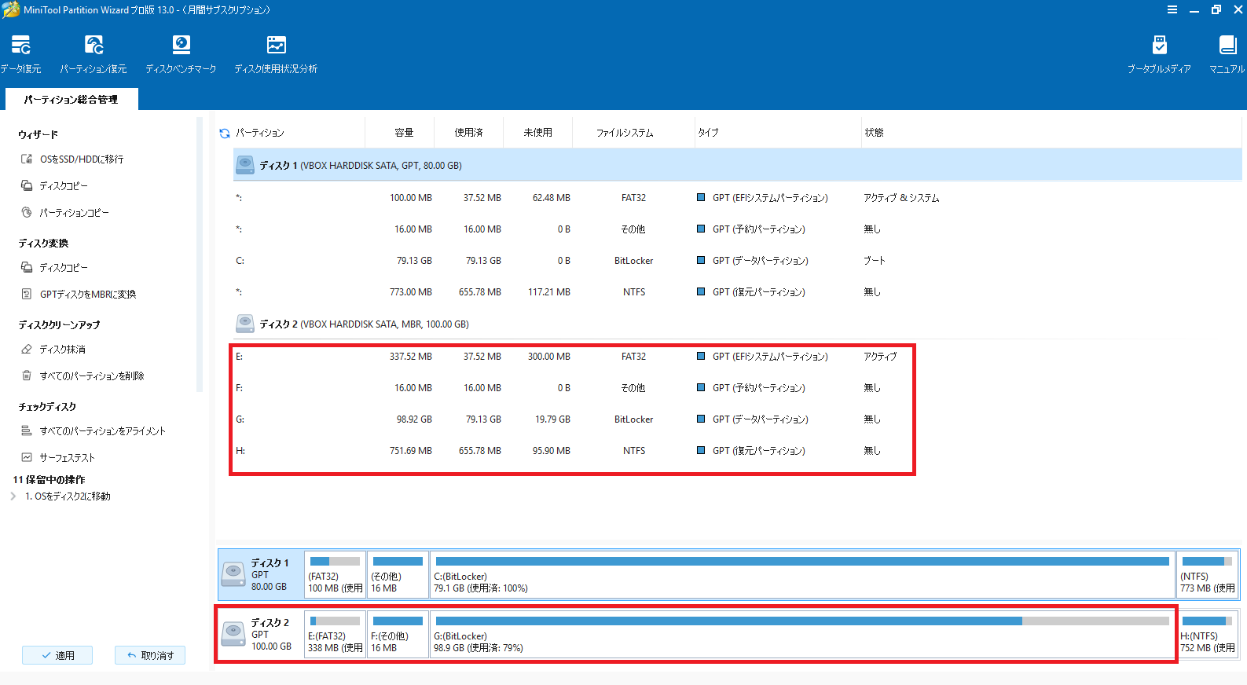This screenshot has width=1247, height=685.
Task: Select the G: BitLocker partition row
Action: [x=738, y=419]
